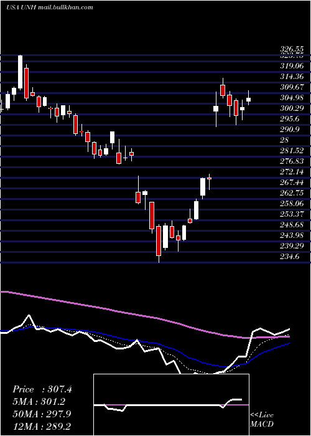Click the 253.37 price axis label
311x436 pixels.
292,214
